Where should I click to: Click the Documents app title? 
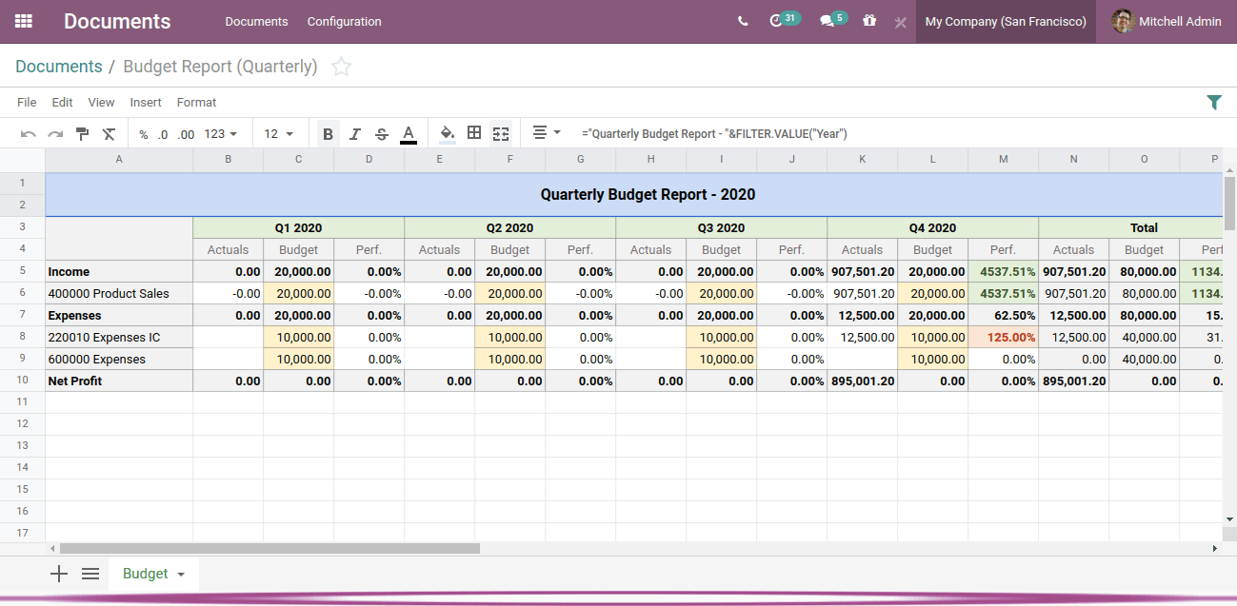pyautogui.click(x=117, y=21)
